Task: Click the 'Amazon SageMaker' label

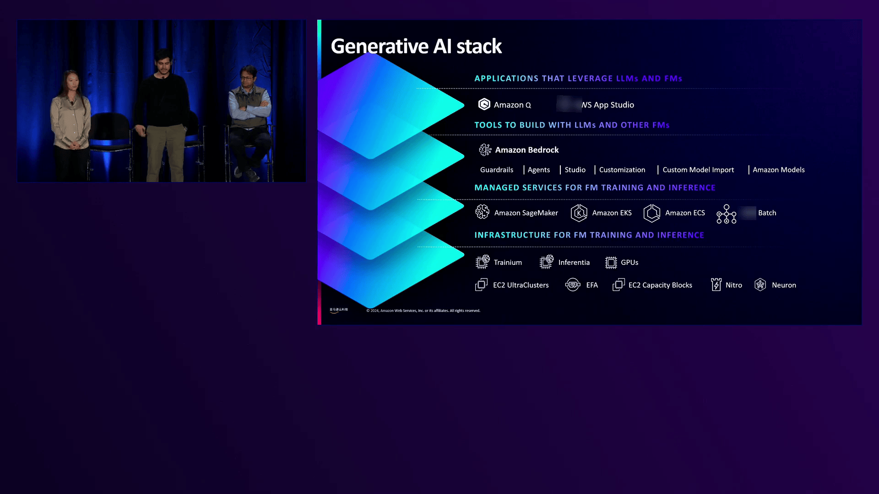Action: tap(526, 213)
